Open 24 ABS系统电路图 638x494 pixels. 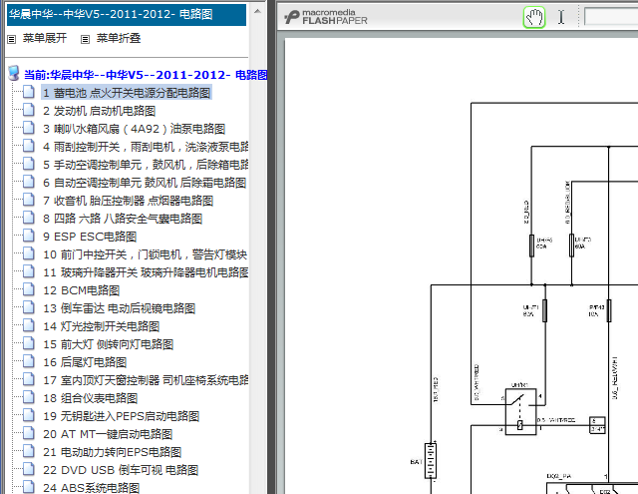(92, 488)
